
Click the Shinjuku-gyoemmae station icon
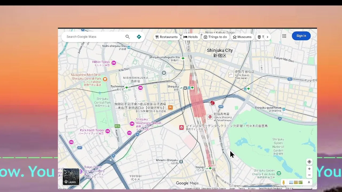point(284,109)
